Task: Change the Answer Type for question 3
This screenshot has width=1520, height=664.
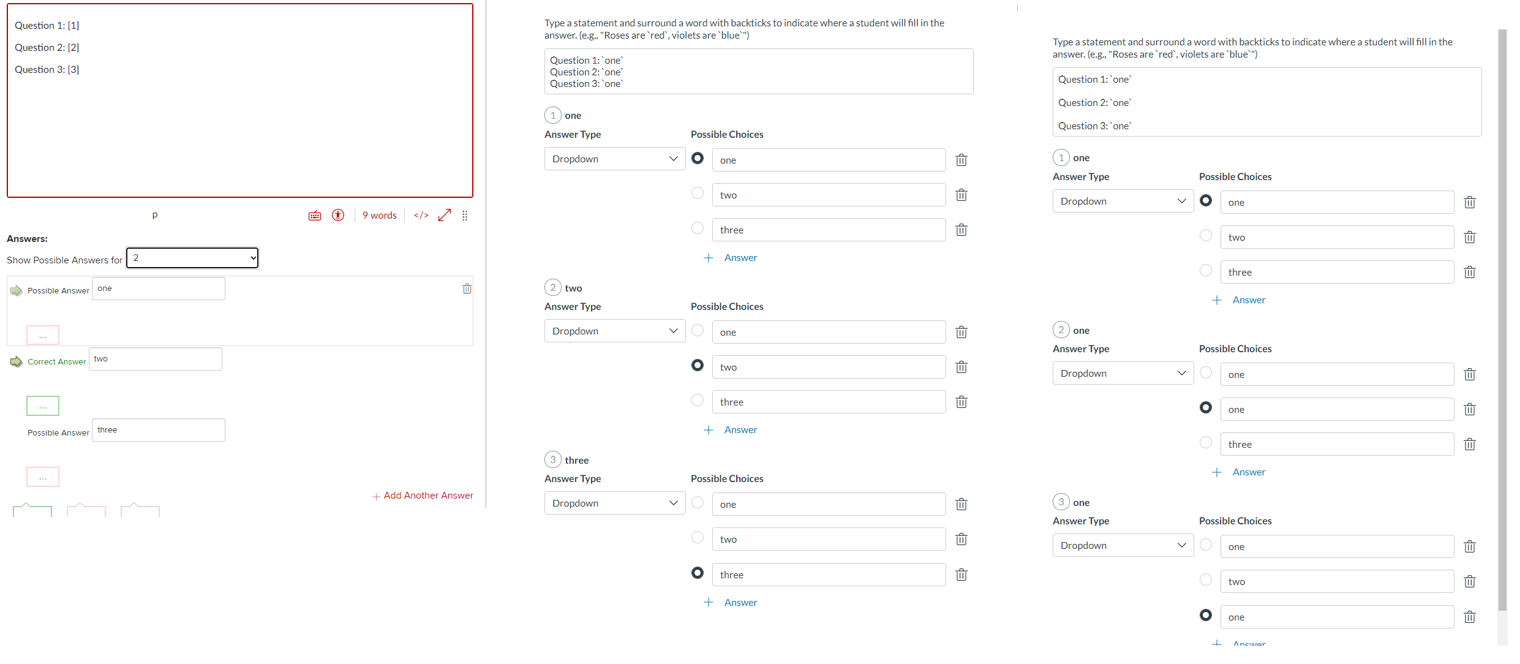Action: coord(614,502)
